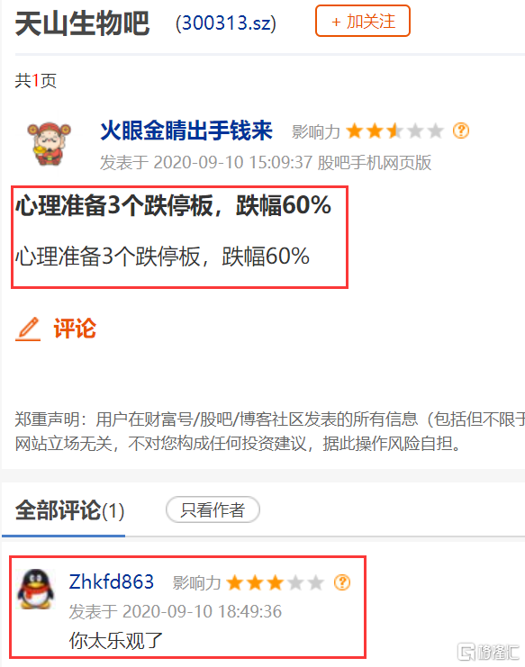This screenshot has height=667, width=525.
Task: Toggle the 只看作者 filter
Action: point(213,509)
